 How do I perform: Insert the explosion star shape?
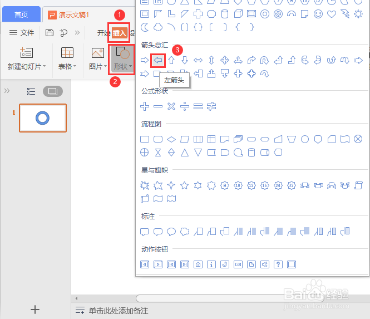point(145,185)
